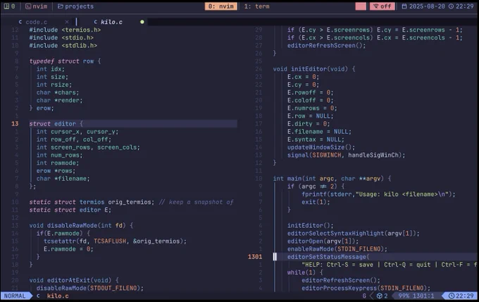The image size is (479, 302).
Task: Switch to tmux window 1: term
Action: [256, 6]
